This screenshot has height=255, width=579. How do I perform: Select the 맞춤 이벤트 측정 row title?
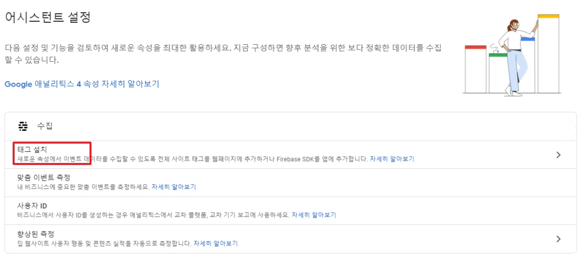tap(44, 178)
